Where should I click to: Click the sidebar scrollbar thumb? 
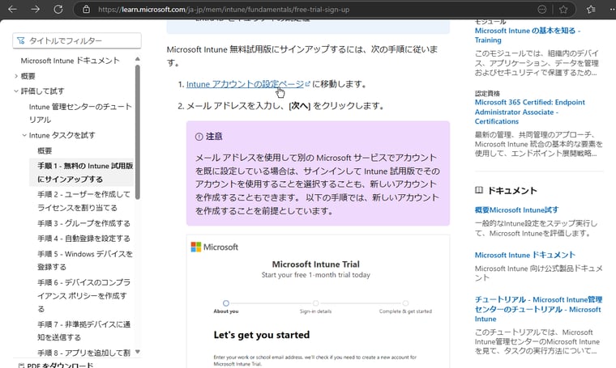point(138,132)
